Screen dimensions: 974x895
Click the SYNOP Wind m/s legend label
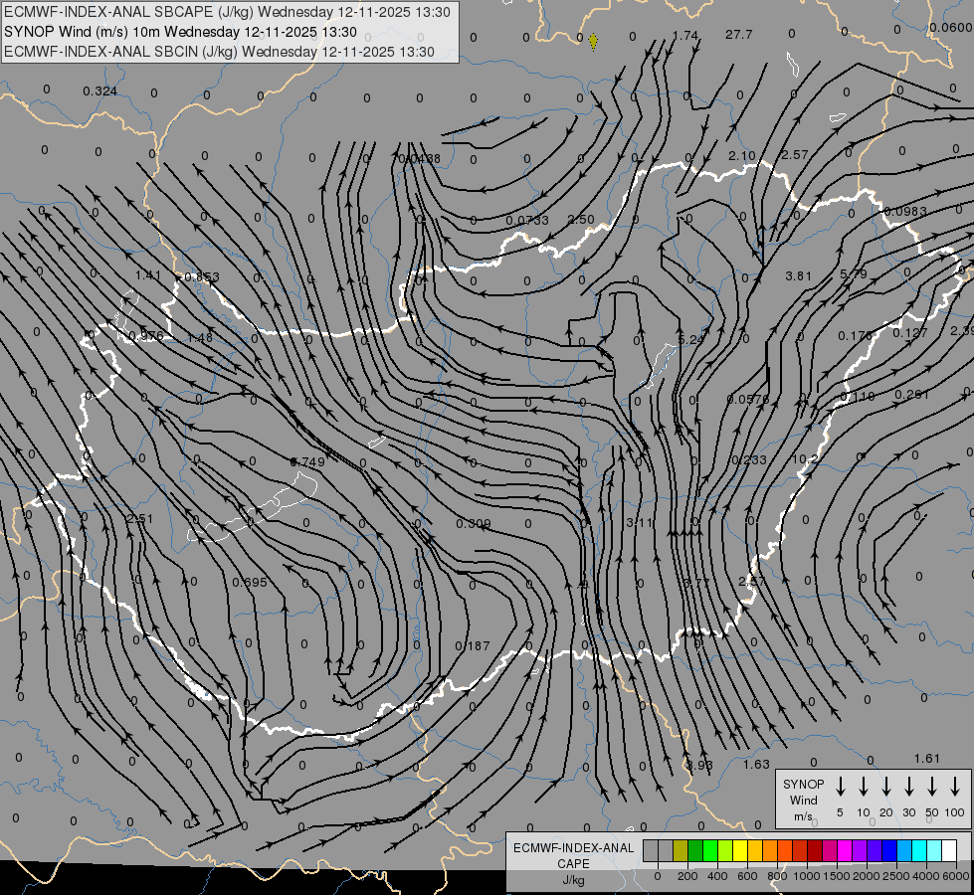point(803,800)
